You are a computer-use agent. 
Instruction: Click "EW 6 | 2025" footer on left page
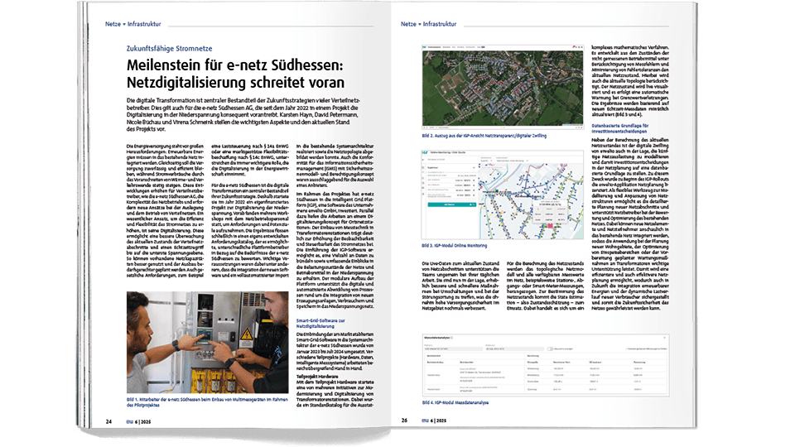(x=138, y=421)
